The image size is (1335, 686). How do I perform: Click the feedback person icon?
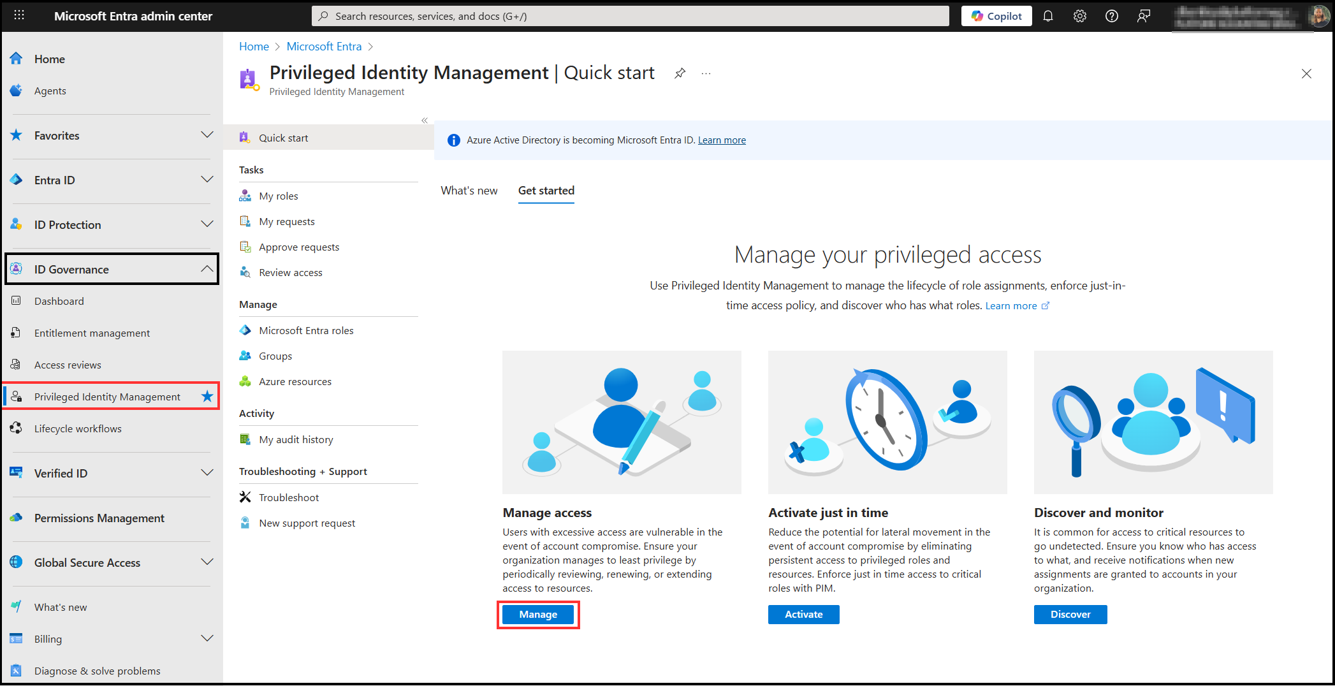1144,16
